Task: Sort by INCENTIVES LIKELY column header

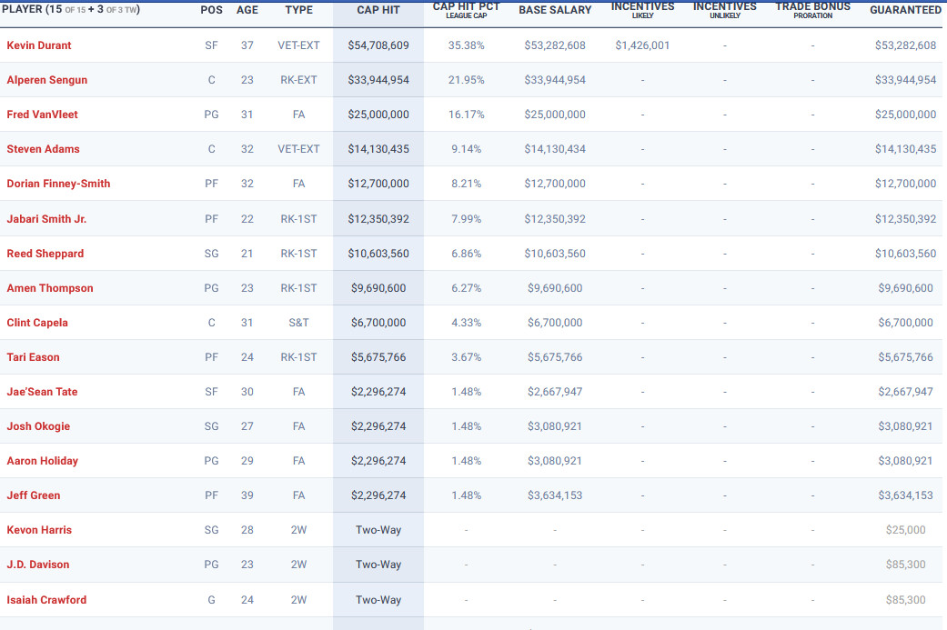Action: tap(642, 10)
